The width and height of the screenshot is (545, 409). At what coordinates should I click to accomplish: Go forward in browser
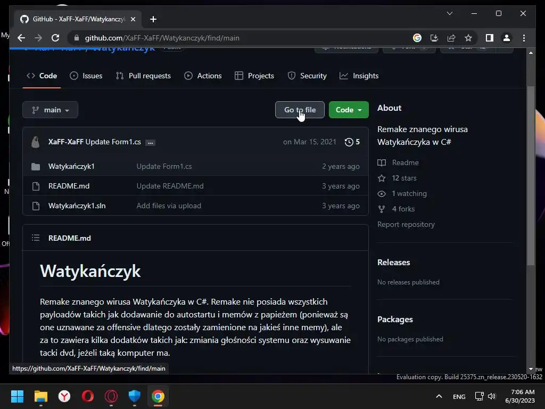[x=38, y=38]
